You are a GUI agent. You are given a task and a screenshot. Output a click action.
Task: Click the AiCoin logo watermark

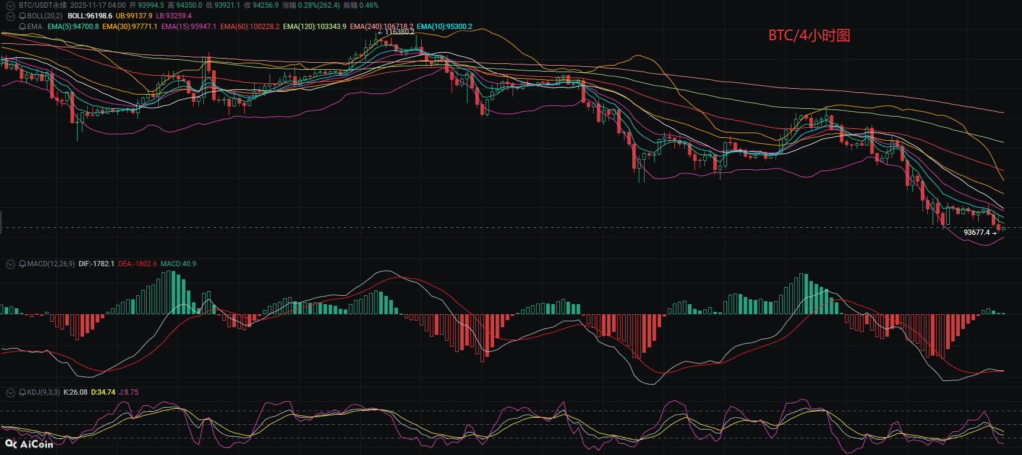pyautogui.click(x=29, y=444)
